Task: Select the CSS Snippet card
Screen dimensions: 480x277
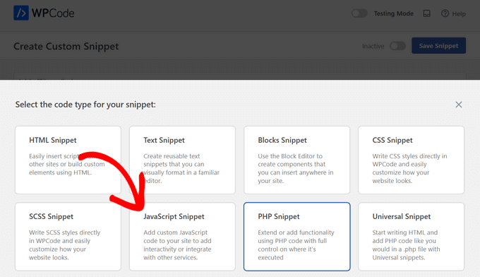Action: [x=411, y=160]
